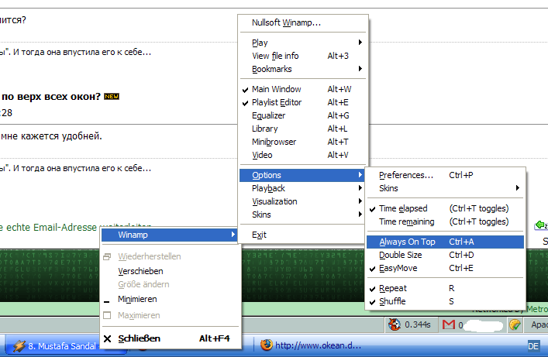Open Nullsoft Winamp about entry
Screen dimensions: 548x357
coord(302,22)
